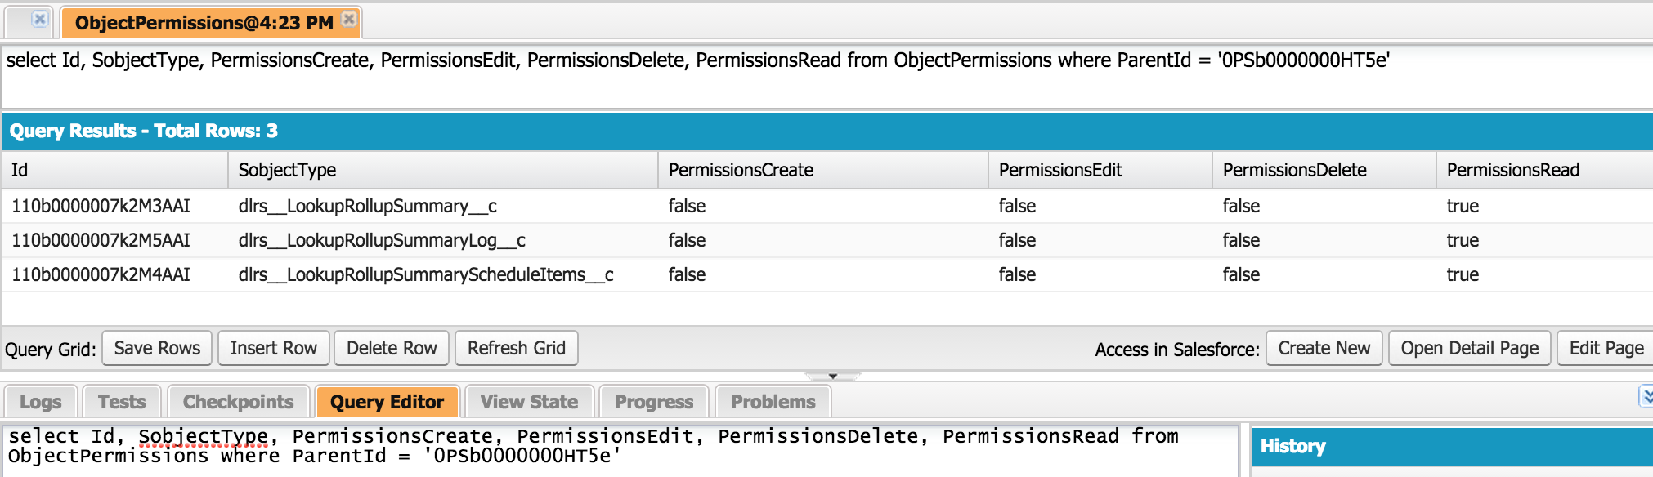Click the small collapse arrow below Query Grid
Viewport: 1653px width, 477px height.
coord(832,377)
